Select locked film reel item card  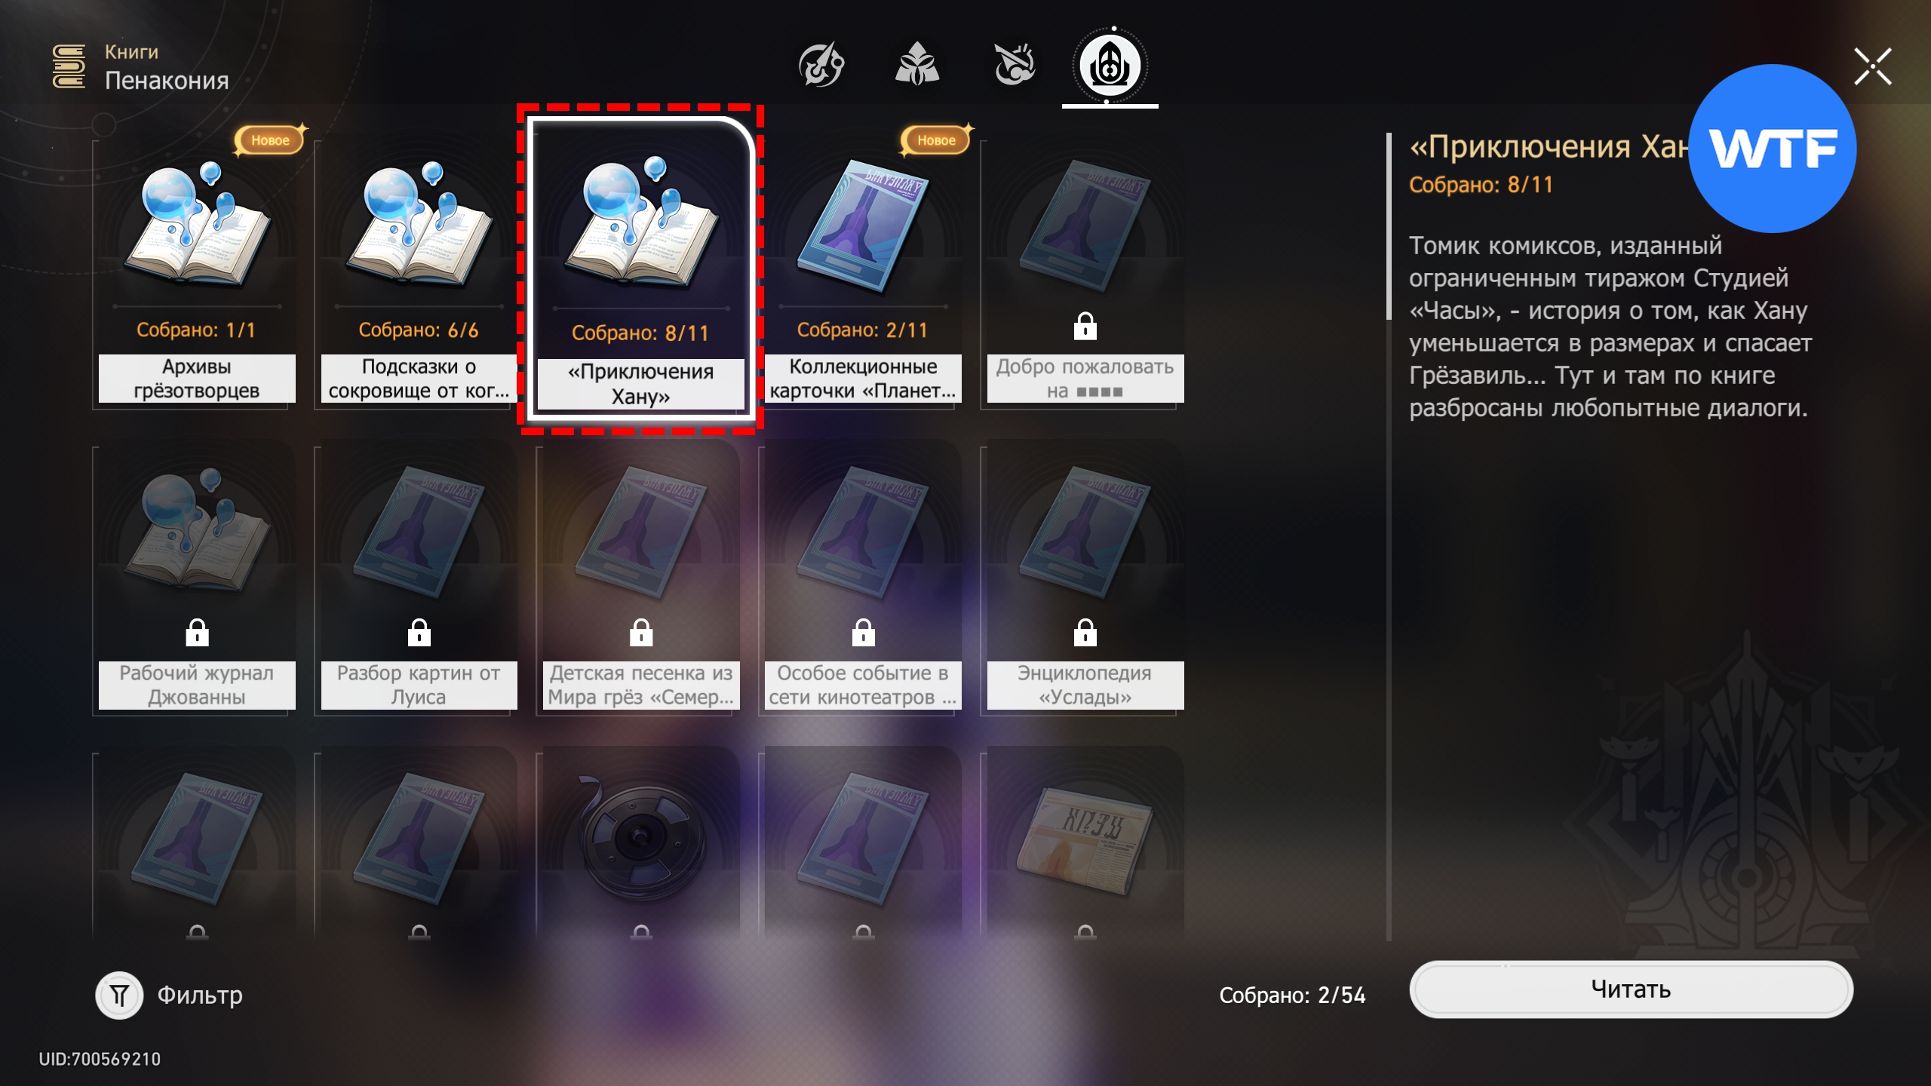[640, 845]
